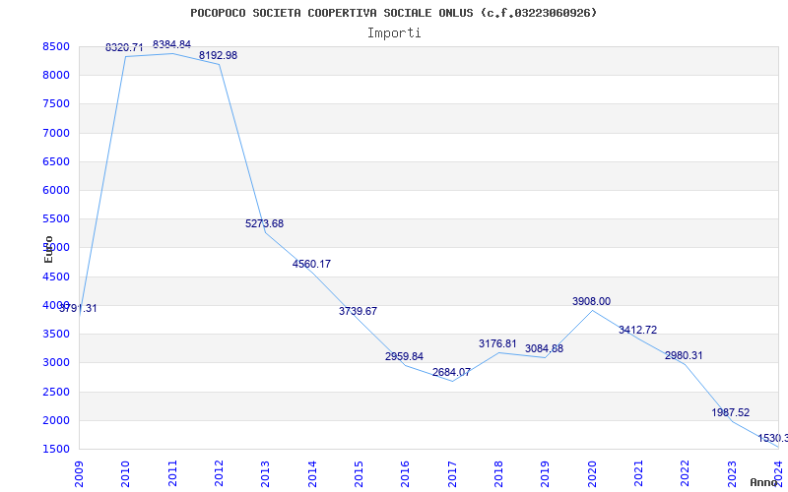
Task: Click the 4560.17 data label
Action: (x=311, y=264)
